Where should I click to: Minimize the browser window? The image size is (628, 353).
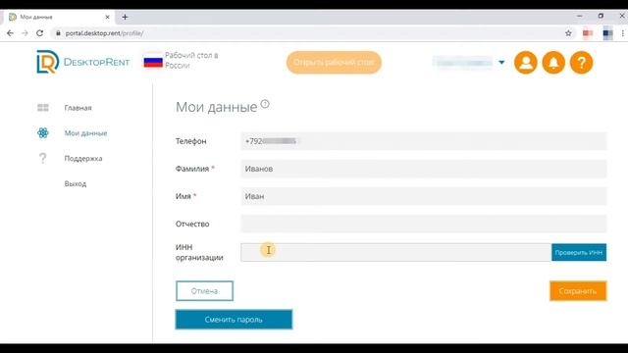pyautogui.click(x=580, y=16)
